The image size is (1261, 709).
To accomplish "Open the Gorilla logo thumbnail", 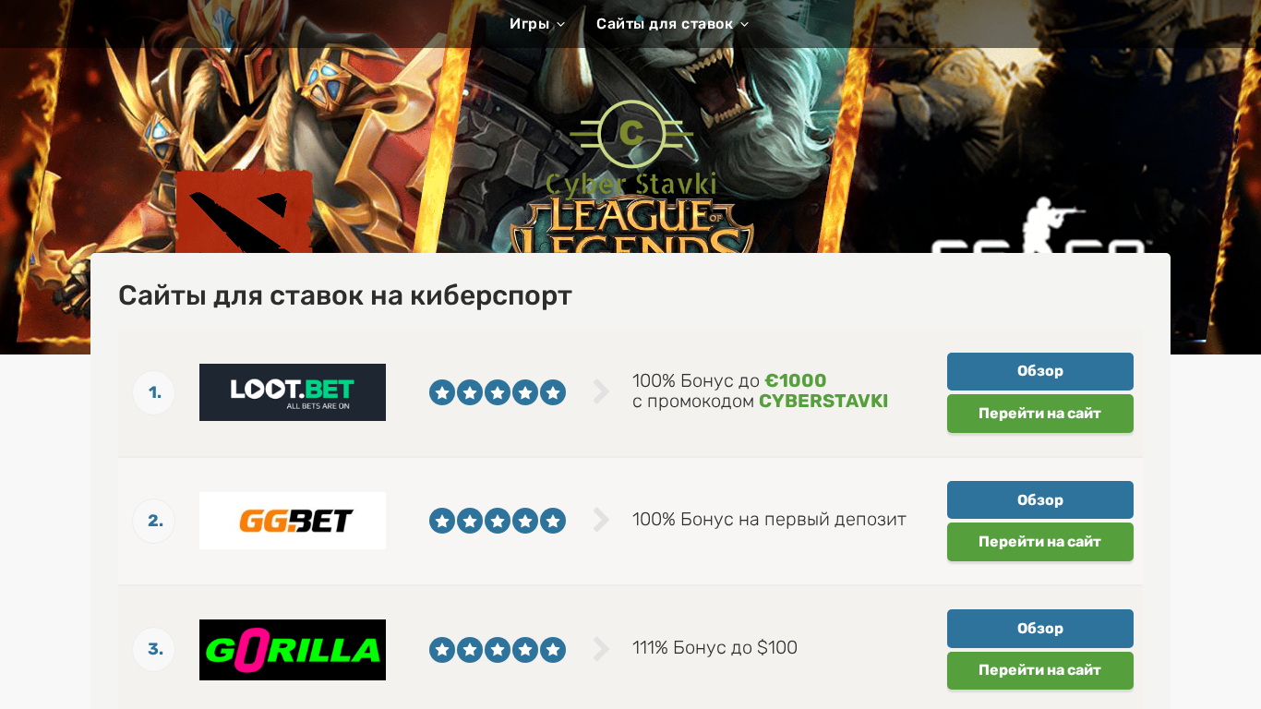I will [293, 650].
